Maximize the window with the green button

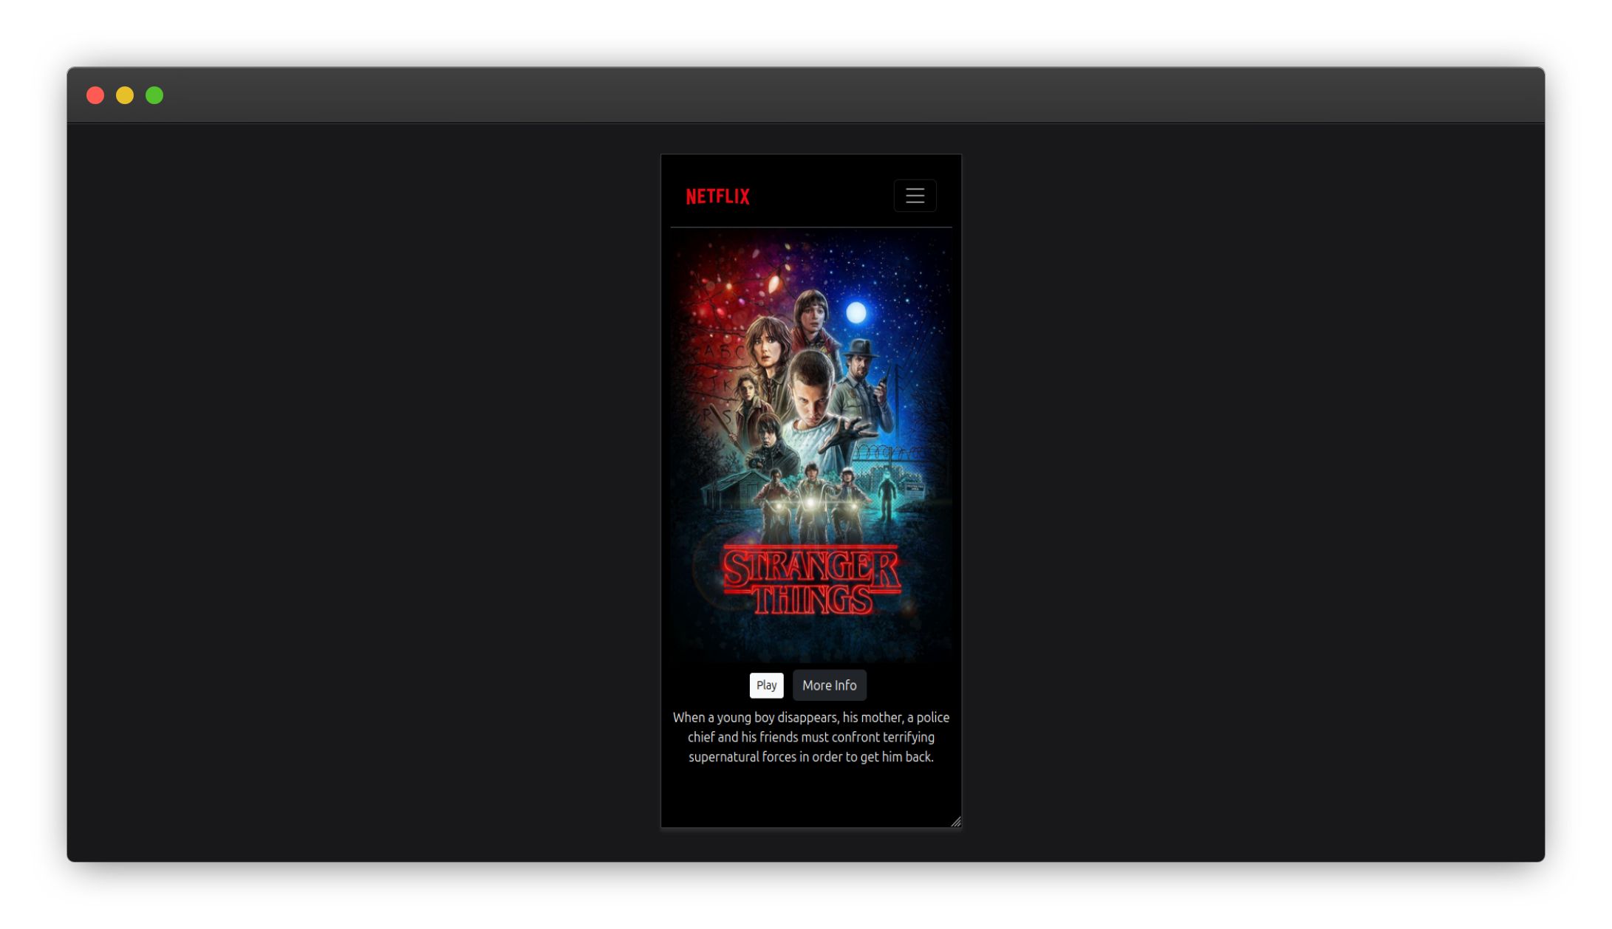click(x=154, y=95)
